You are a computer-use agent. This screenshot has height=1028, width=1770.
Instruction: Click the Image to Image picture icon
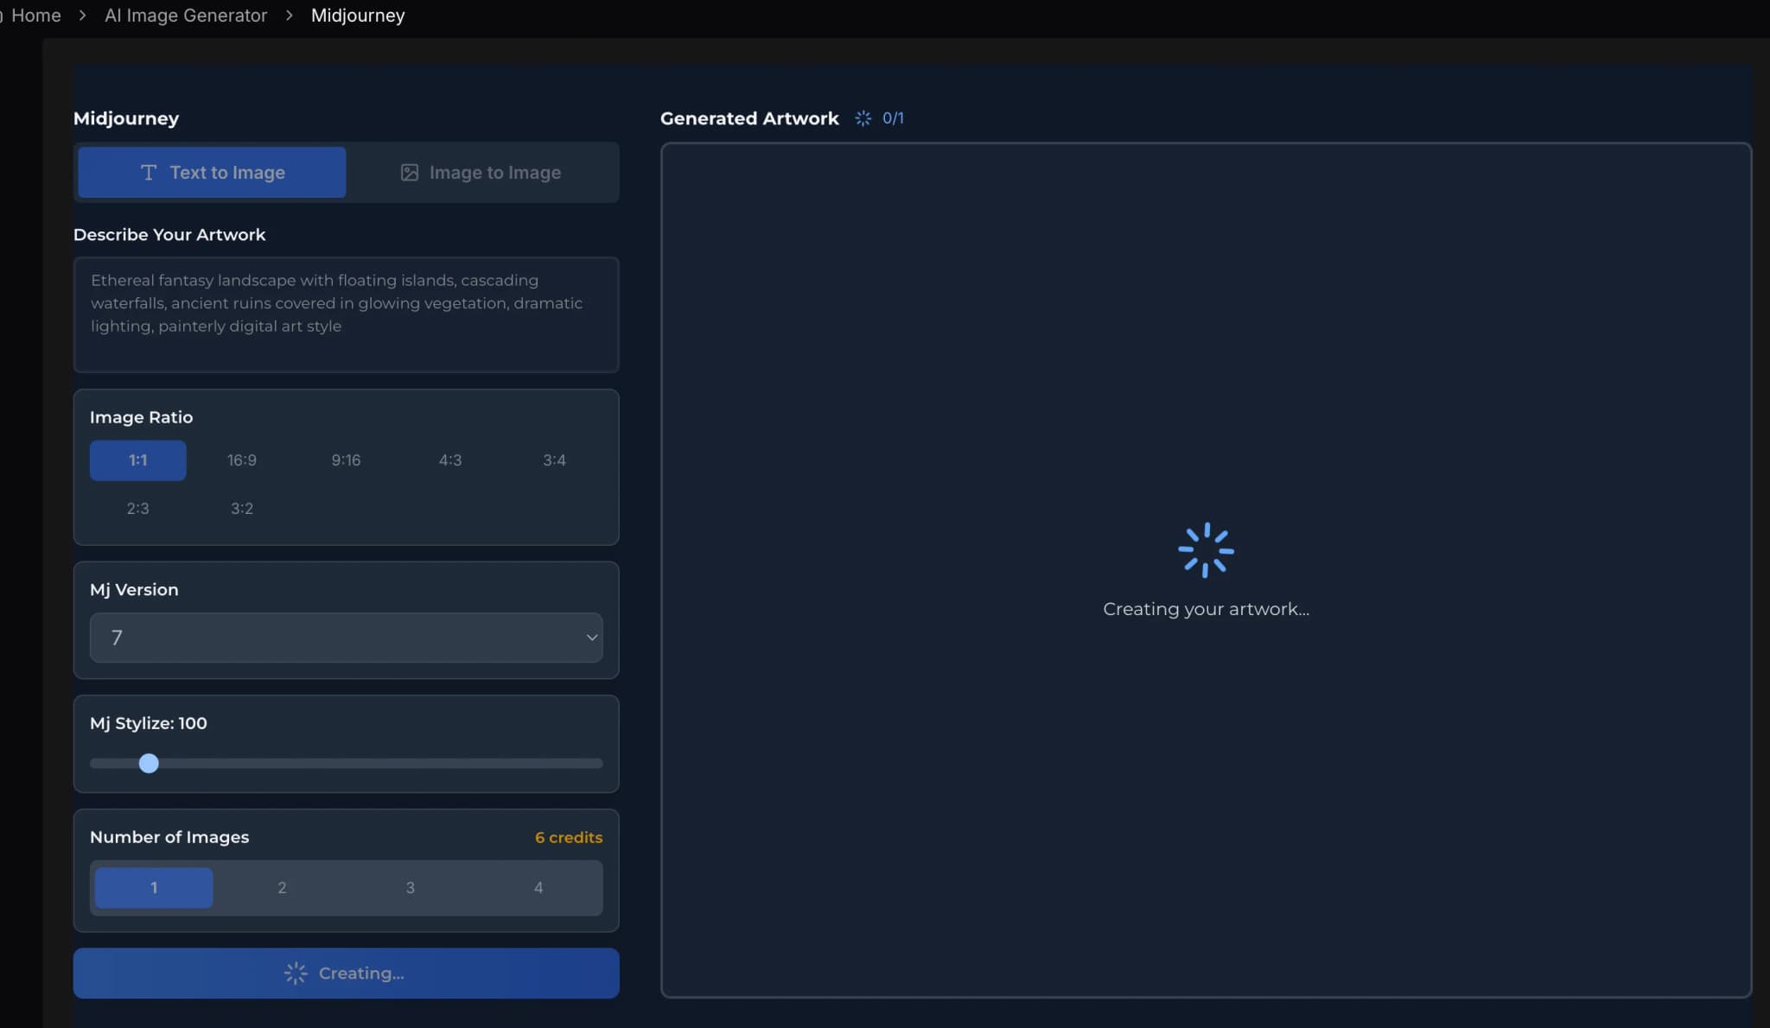coord(410,173)
